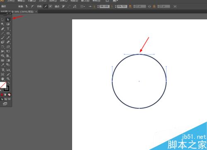Click the Y value stepper arrows

tap(116, 7)
